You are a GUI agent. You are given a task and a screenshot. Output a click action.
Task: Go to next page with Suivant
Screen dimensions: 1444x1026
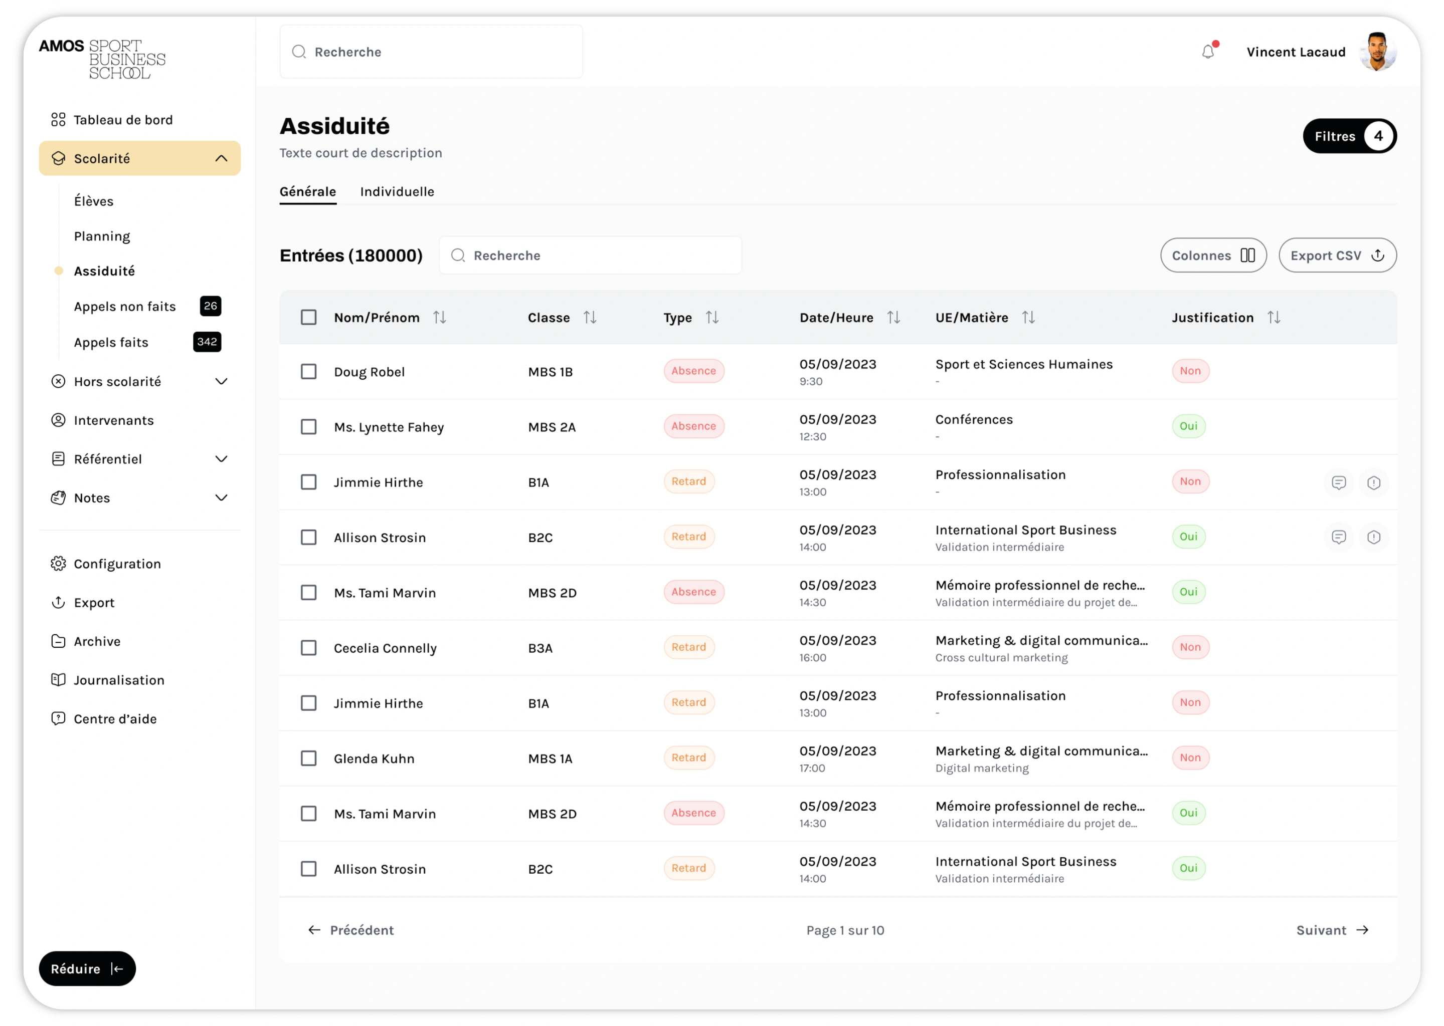[1332, 930]
